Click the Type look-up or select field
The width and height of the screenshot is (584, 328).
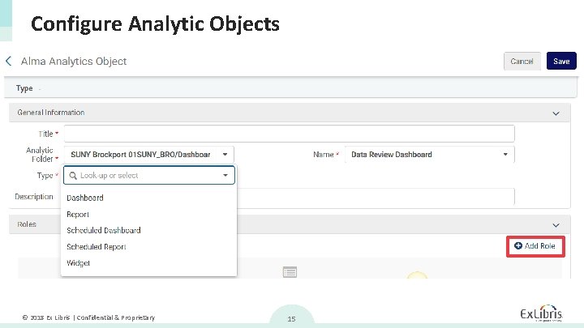[149, 175]
